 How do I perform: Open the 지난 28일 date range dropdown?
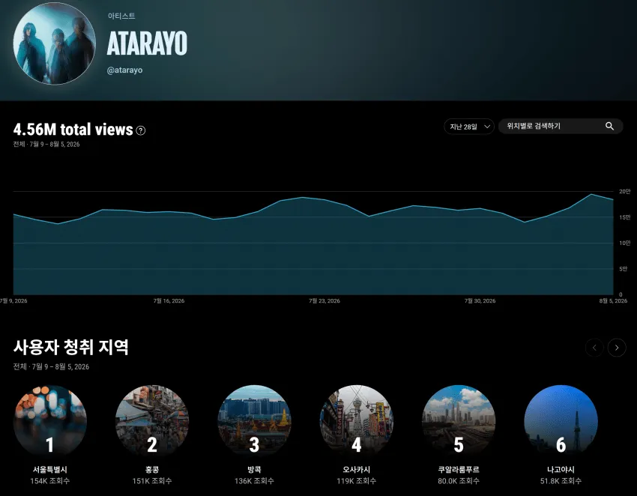(469, 127)
